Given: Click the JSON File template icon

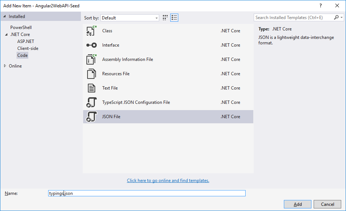Looking at the screenshot, I should pyautogui.click(x=91, y=117).
